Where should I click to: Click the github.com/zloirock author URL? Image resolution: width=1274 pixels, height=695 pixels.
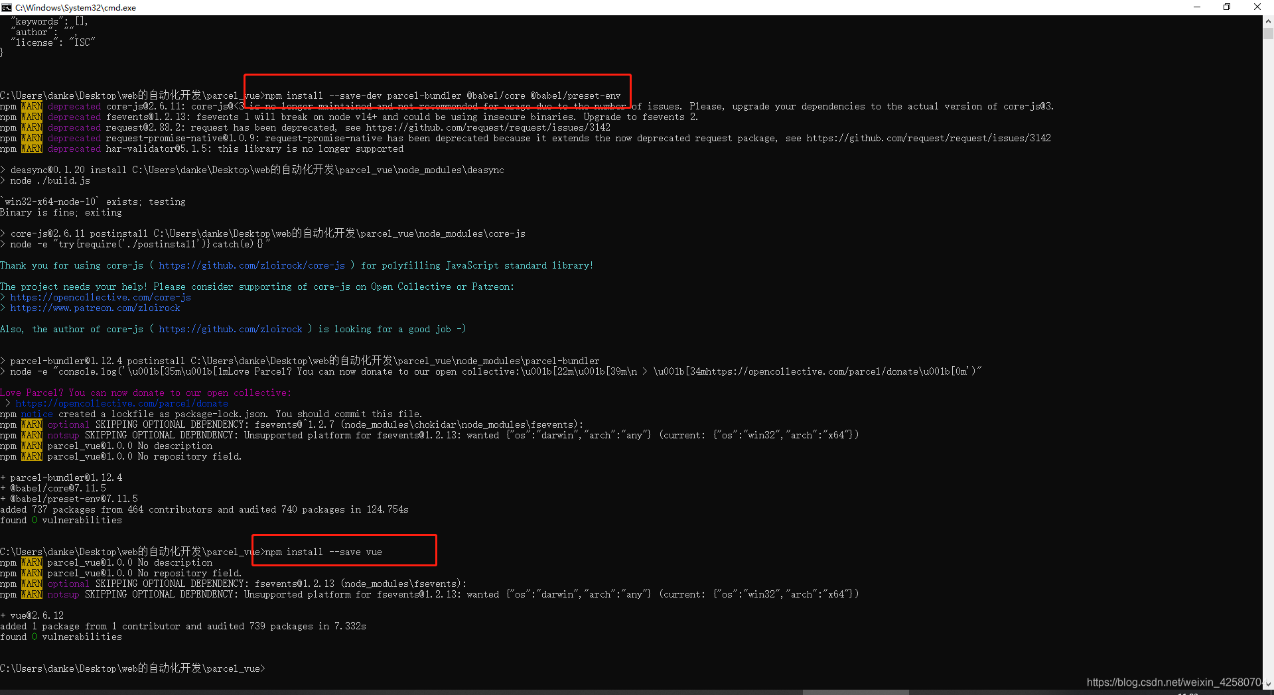230,329
